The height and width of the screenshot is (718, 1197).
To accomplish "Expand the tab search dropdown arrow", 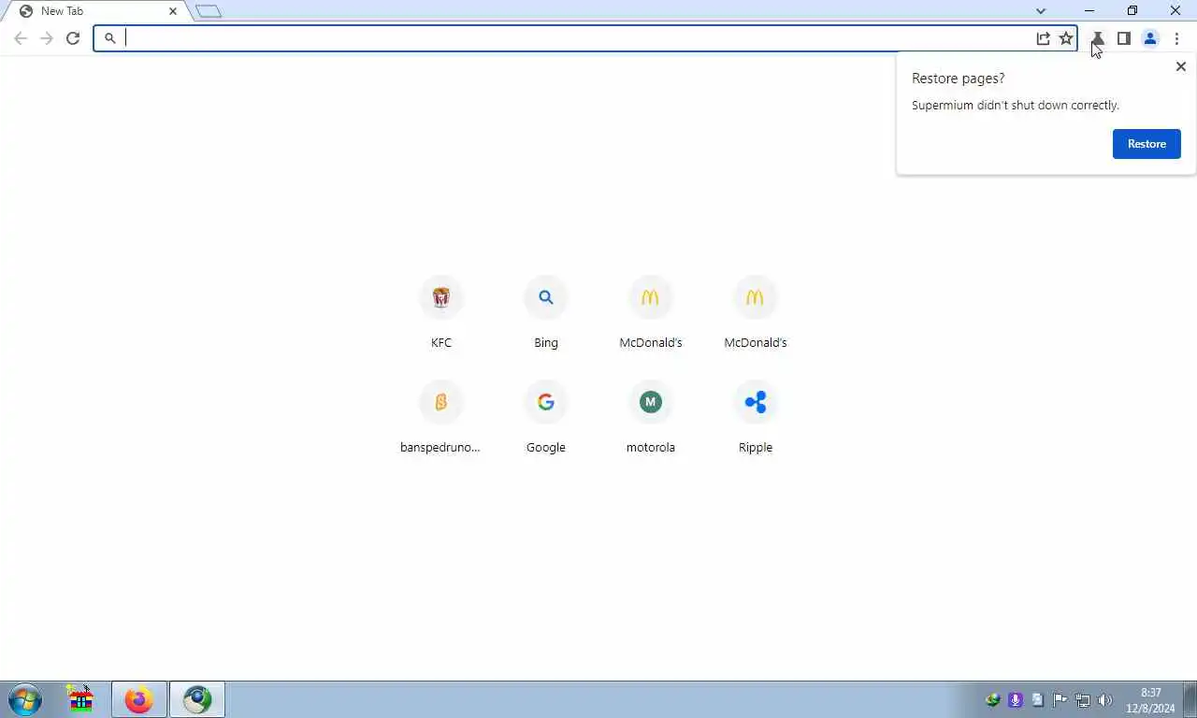I will coord(1041,11).
